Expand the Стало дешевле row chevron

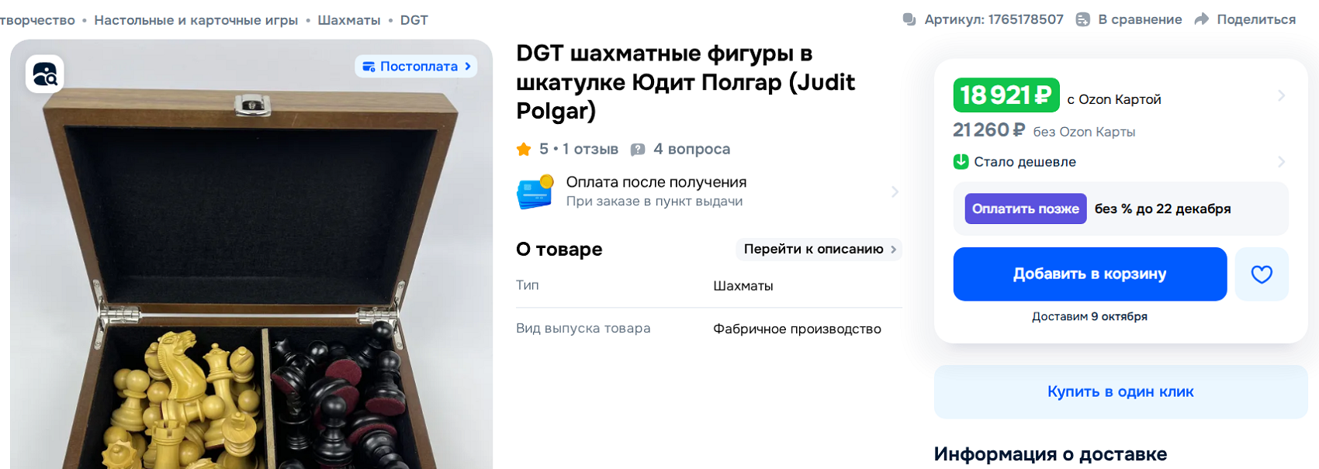pos(1281,161)
